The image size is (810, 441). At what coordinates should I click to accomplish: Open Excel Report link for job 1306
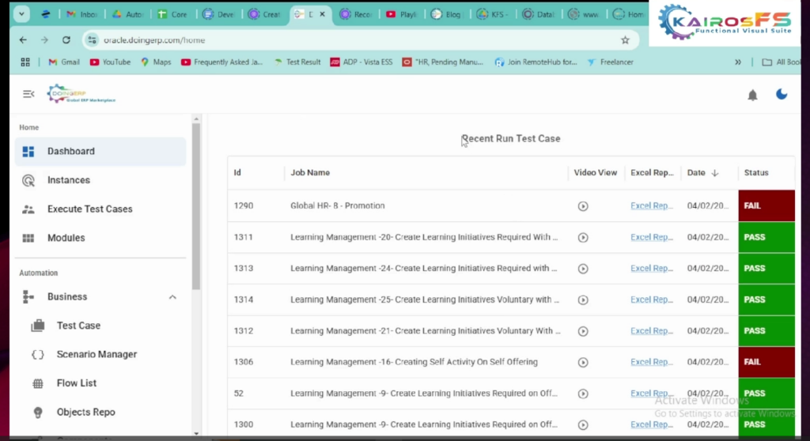click(652, 362)
